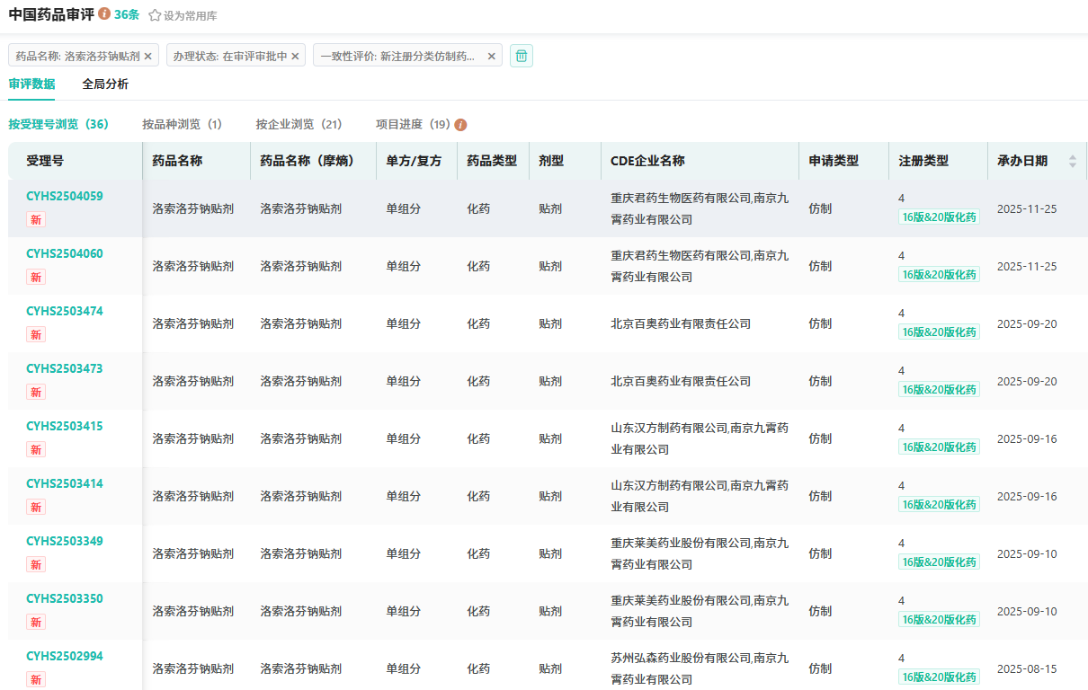
Task: Open acceptance number CYHS2502994
Action: [x=65, y=656]
